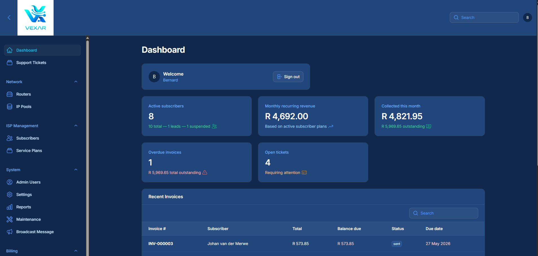Image resolution: width=538 pixels, height=256 pixels.
Task: Click the back chevron in the header
Action: 9,17
